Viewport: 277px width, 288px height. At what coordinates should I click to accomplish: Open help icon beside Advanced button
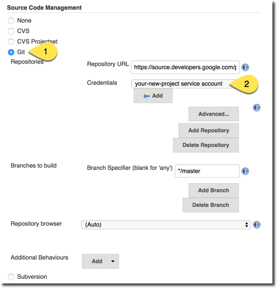256,108
